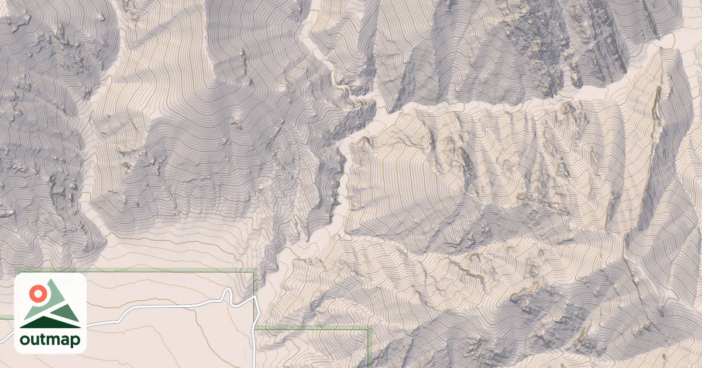702x368 pixels.
Task: Click the outmap logo badge
Action: tap(50, 313)
